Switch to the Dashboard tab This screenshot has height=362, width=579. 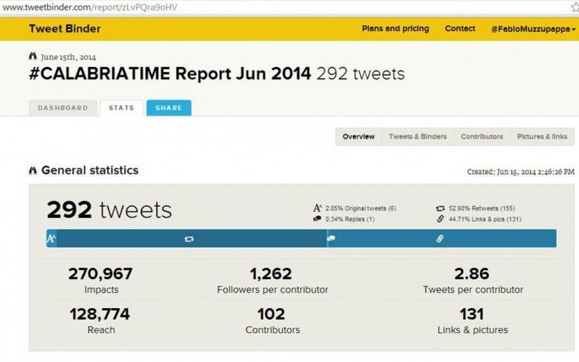tap(62, 108)
